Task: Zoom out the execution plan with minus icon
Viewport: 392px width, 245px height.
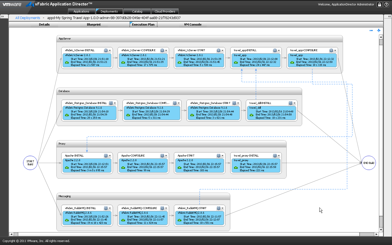Action: [371, 30]
